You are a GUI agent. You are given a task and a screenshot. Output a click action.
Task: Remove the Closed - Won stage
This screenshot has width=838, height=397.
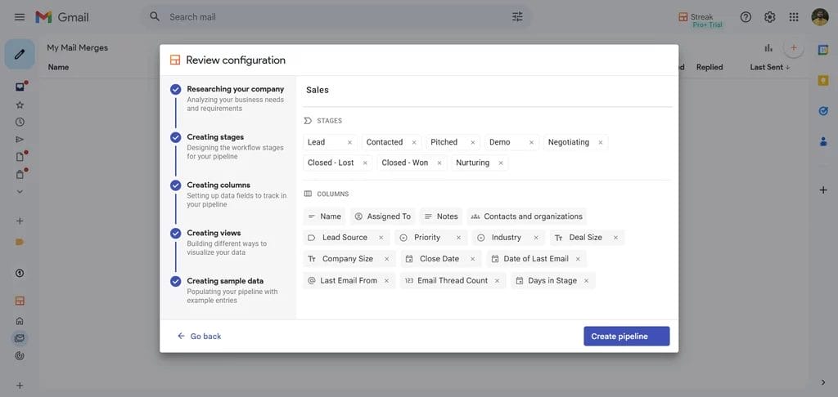point(439,163)
